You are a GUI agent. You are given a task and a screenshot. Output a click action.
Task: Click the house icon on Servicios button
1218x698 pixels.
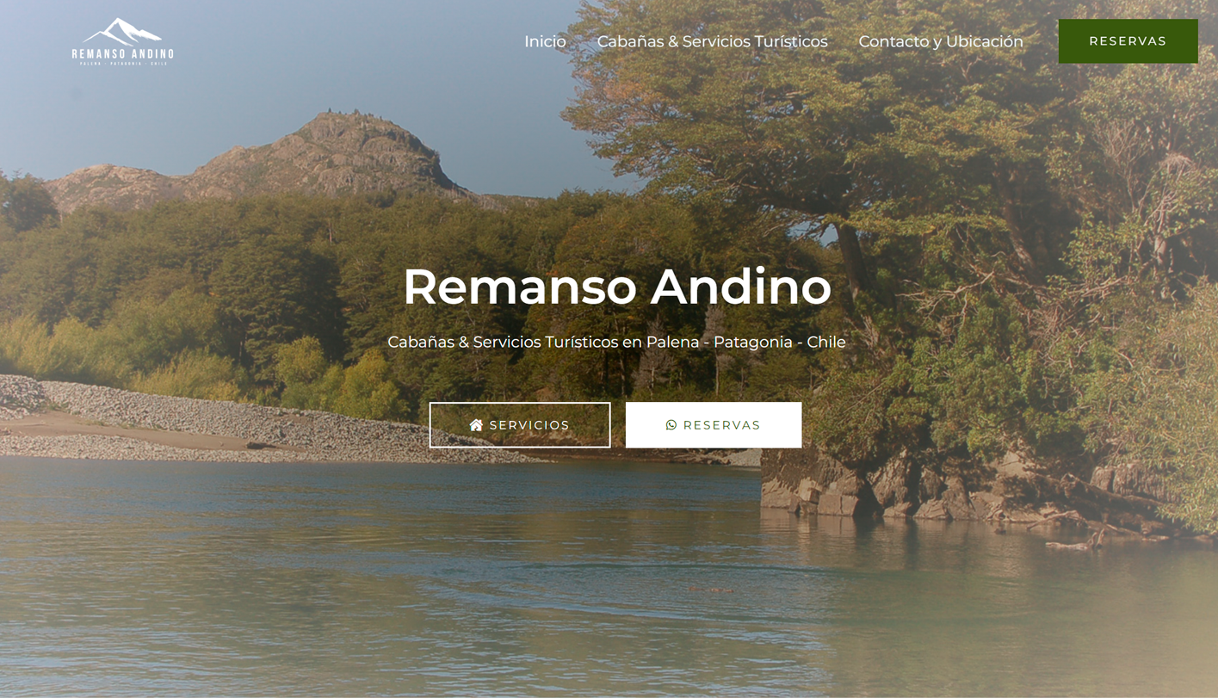[476, 425]
